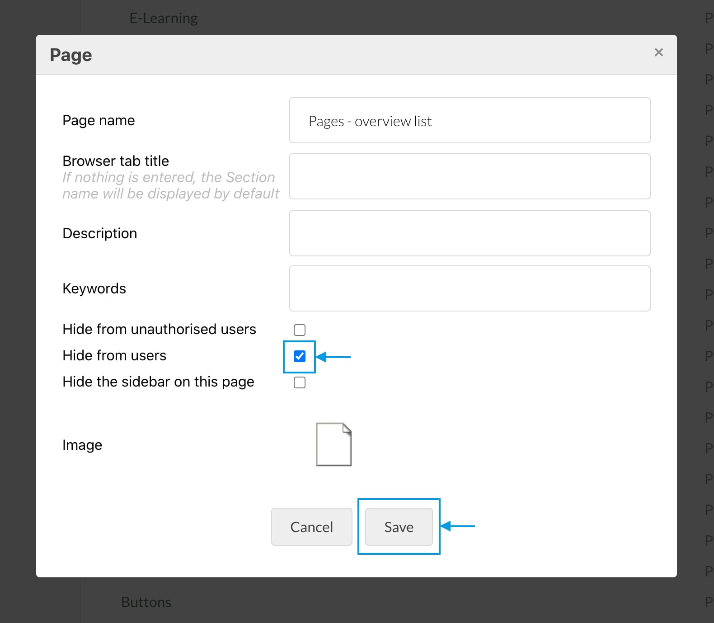
Task: Save the page settings
Action: pyautogui.click(x=399, y=527)
